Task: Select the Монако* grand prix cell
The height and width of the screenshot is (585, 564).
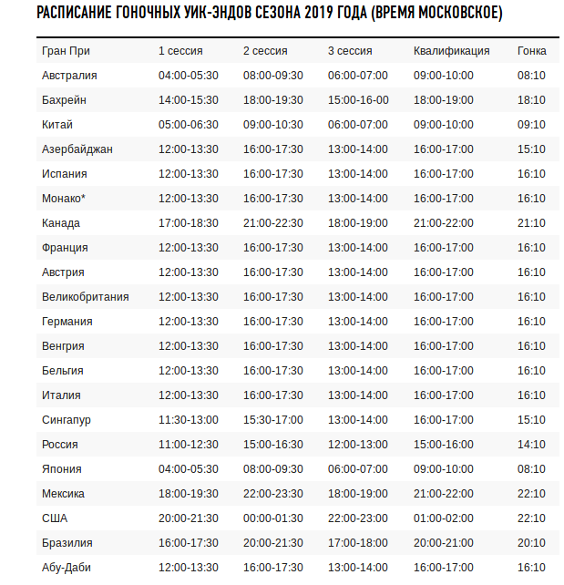Action: coord(64,199)
